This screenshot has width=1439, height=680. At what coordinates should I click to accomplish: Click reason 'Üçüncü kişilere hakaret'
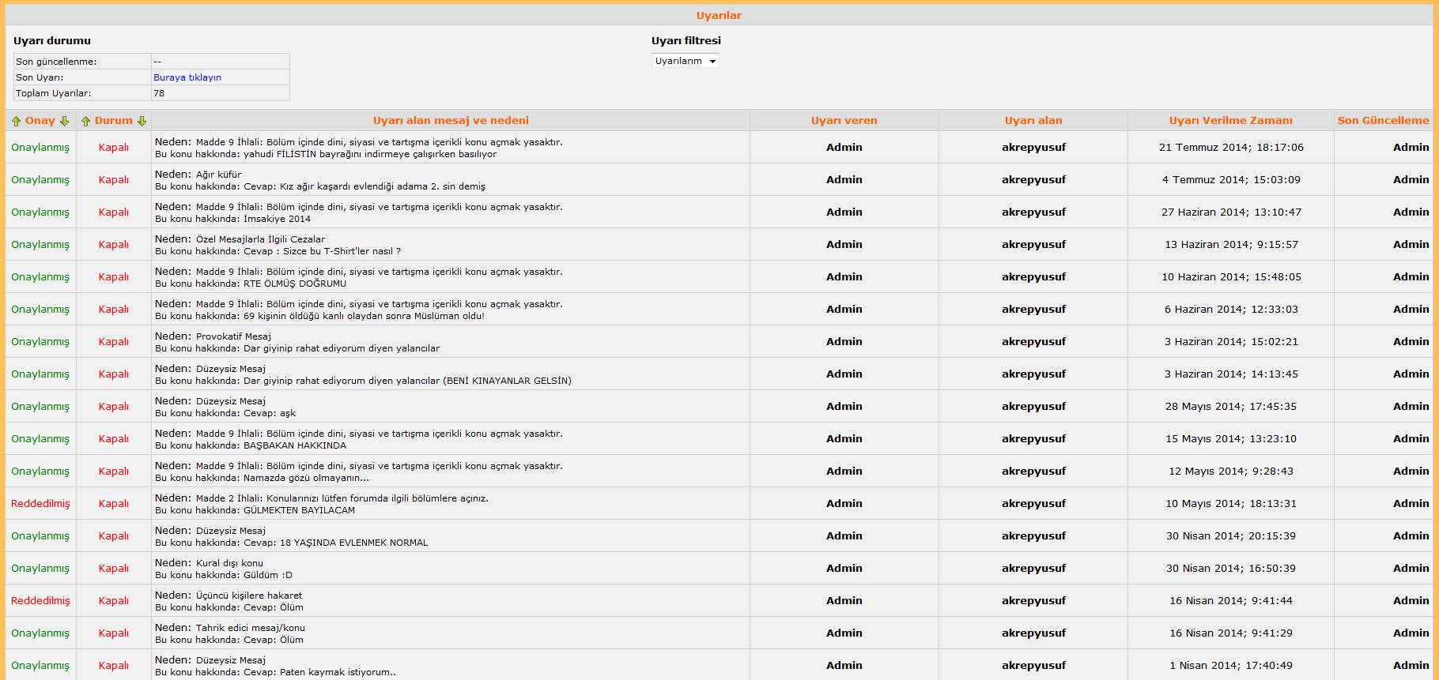(249, 595)
